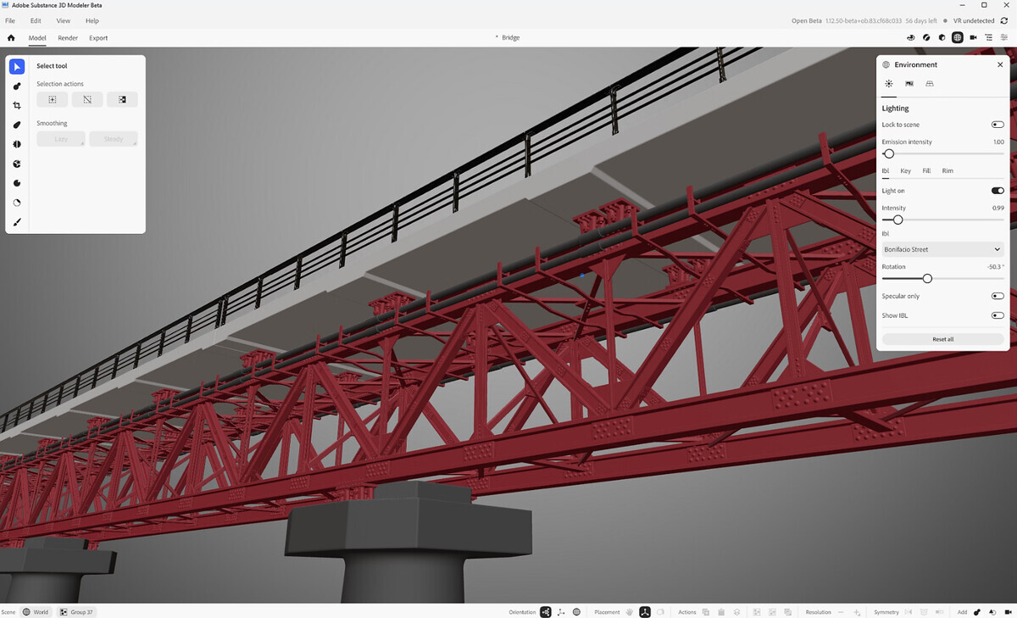
Task: Open the File menu
Action: coord(10,20)
